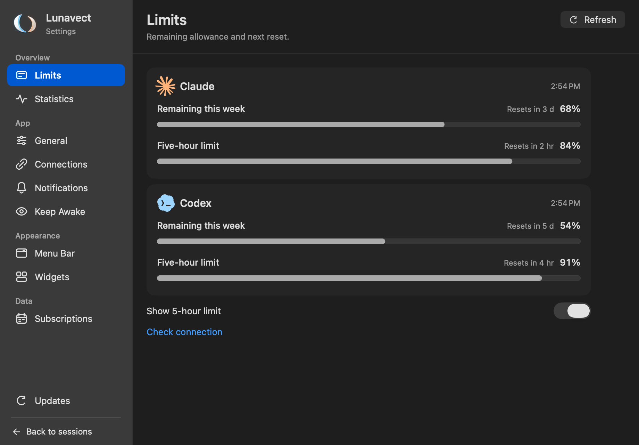639x445 pixels.
Task: Click Codex five-hour limit progress bar
Action: 368,278
